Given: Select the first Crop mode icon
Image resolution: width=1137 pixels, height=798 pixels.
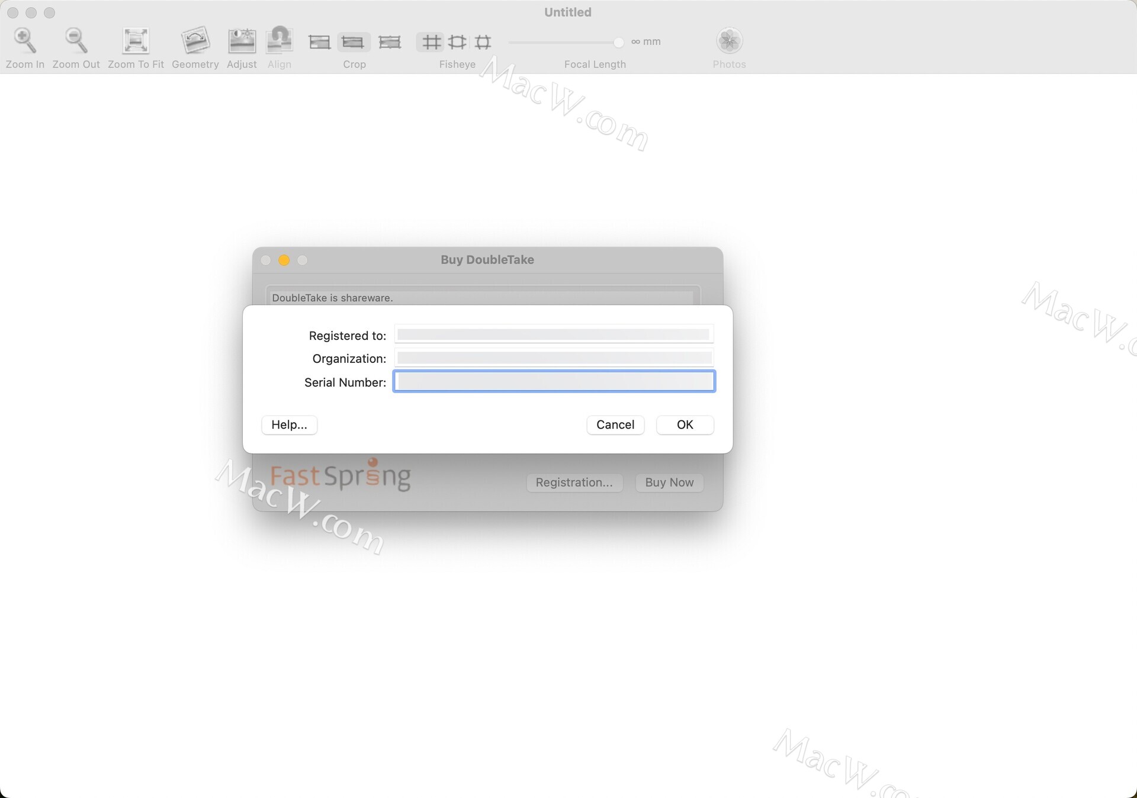Looking at the screenshot, I should click(x=320, y=42).
